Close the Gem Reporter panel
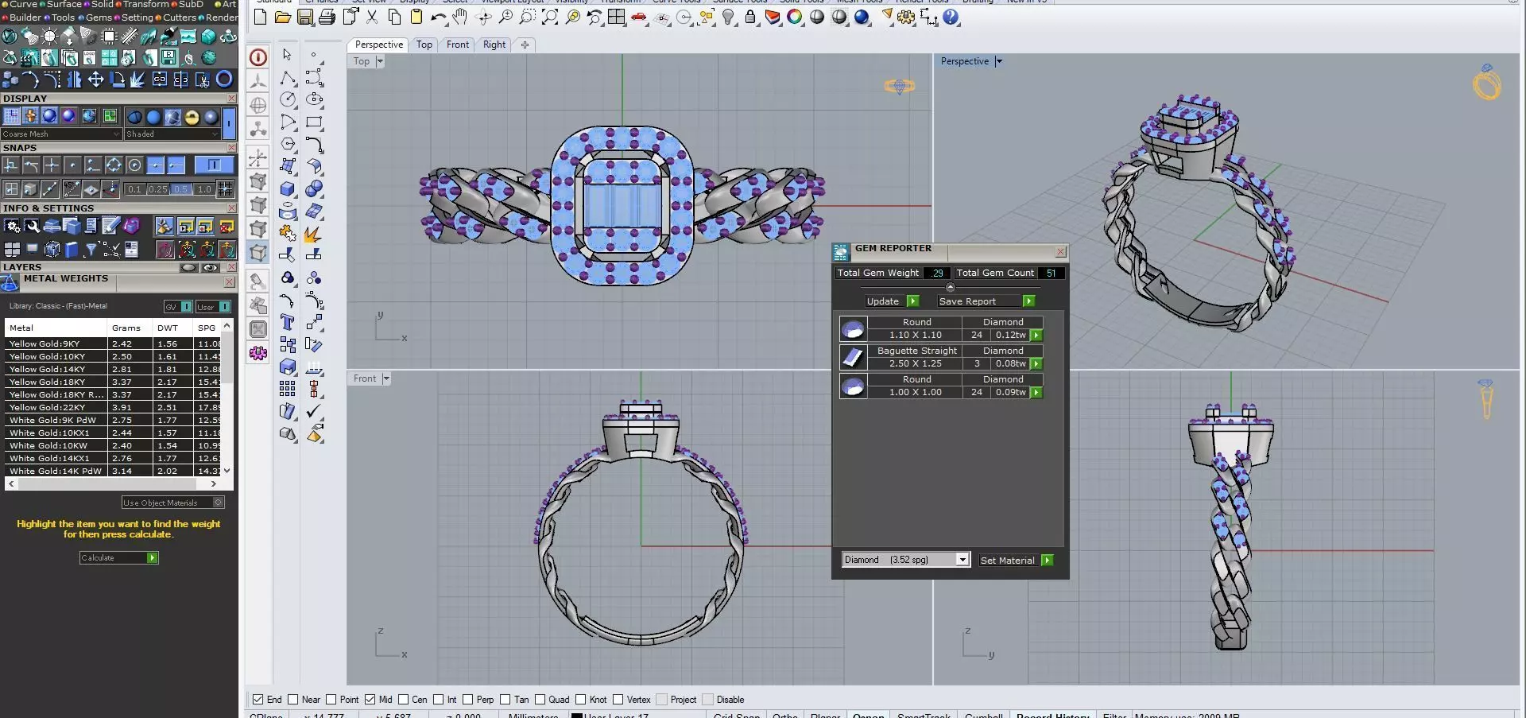Image resolution: width=1526 pixels, height=718 pixels. pyautogui.click(x=1060, y=252)
